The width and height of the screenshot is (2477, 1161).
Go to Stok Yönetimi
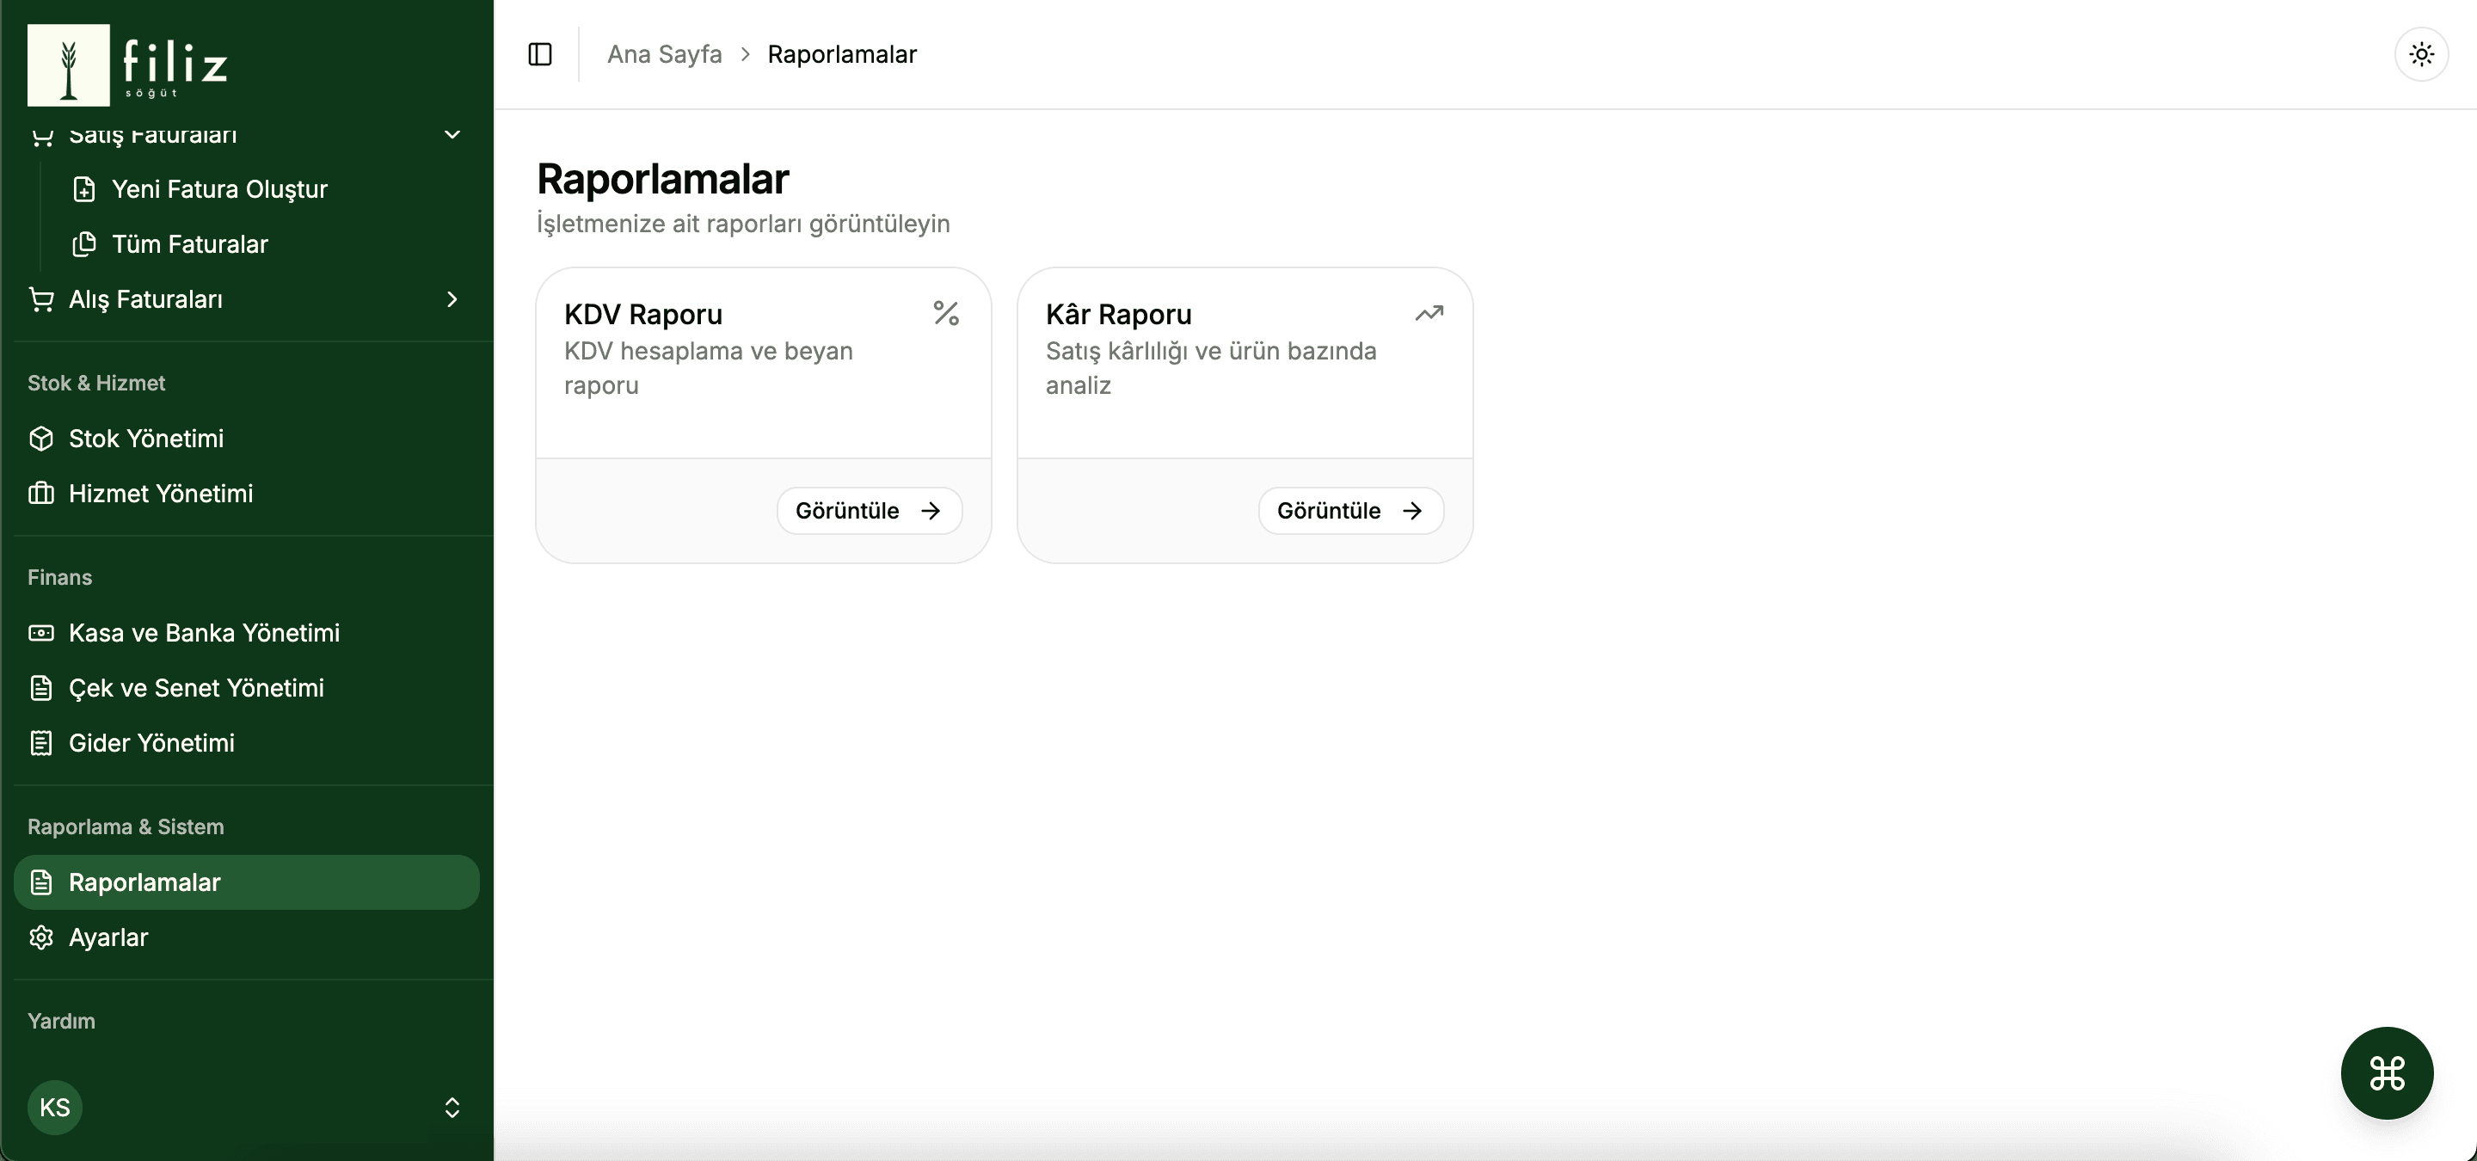247,439
